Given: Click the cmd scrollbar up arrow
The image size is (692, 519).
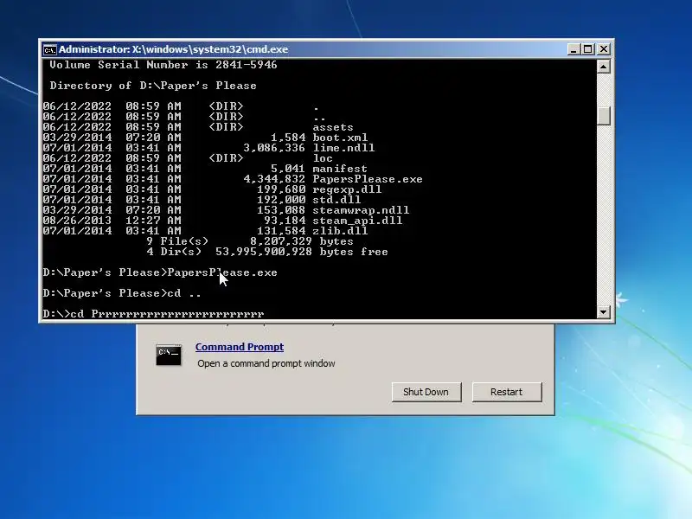Looking at the screenshot, I should click(x=603, y=67).
